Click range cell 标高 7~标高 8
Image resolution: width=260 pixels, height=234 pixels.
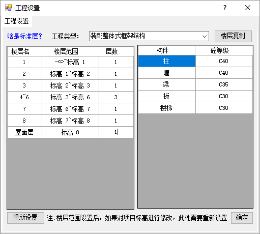70,121
